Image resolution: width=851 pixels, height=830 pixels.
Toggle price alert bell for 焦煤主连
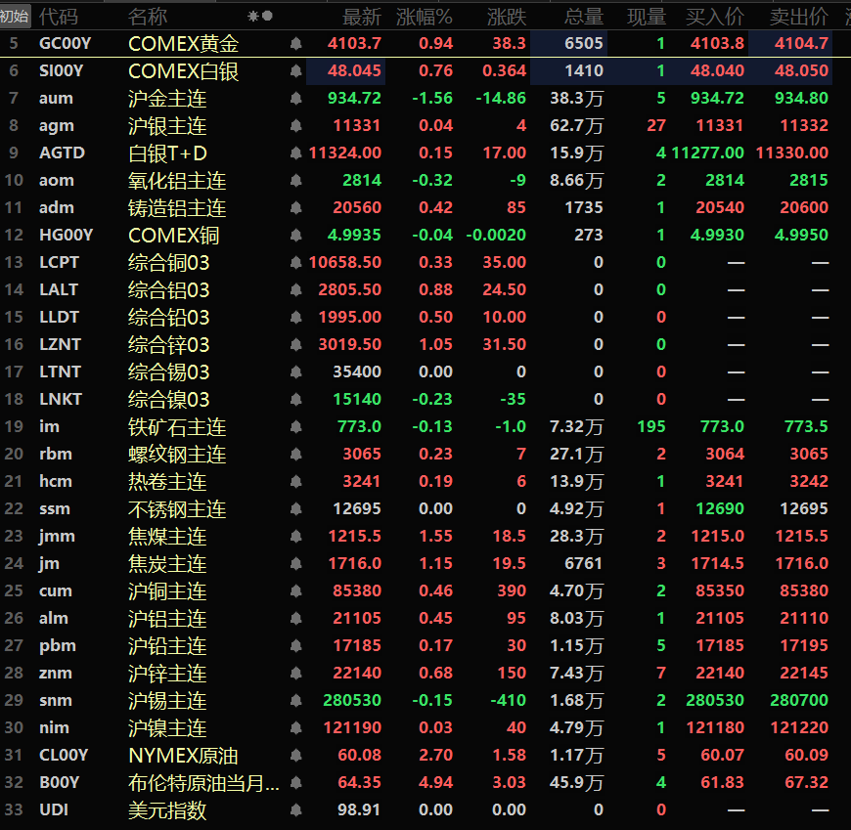click(295, 537)
